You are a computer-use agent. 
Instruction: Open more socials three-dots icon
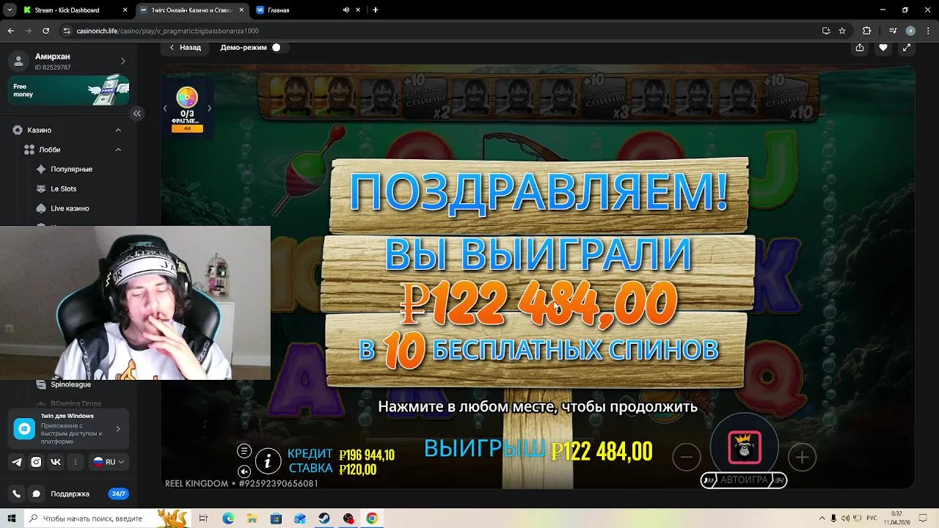pos(75,462)
